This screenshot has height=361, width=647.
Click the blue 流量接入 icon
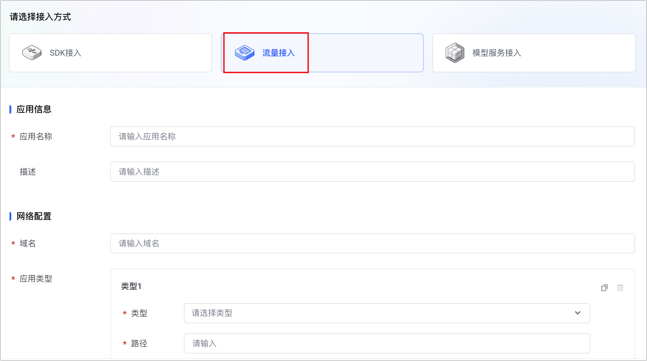[244, 53]
